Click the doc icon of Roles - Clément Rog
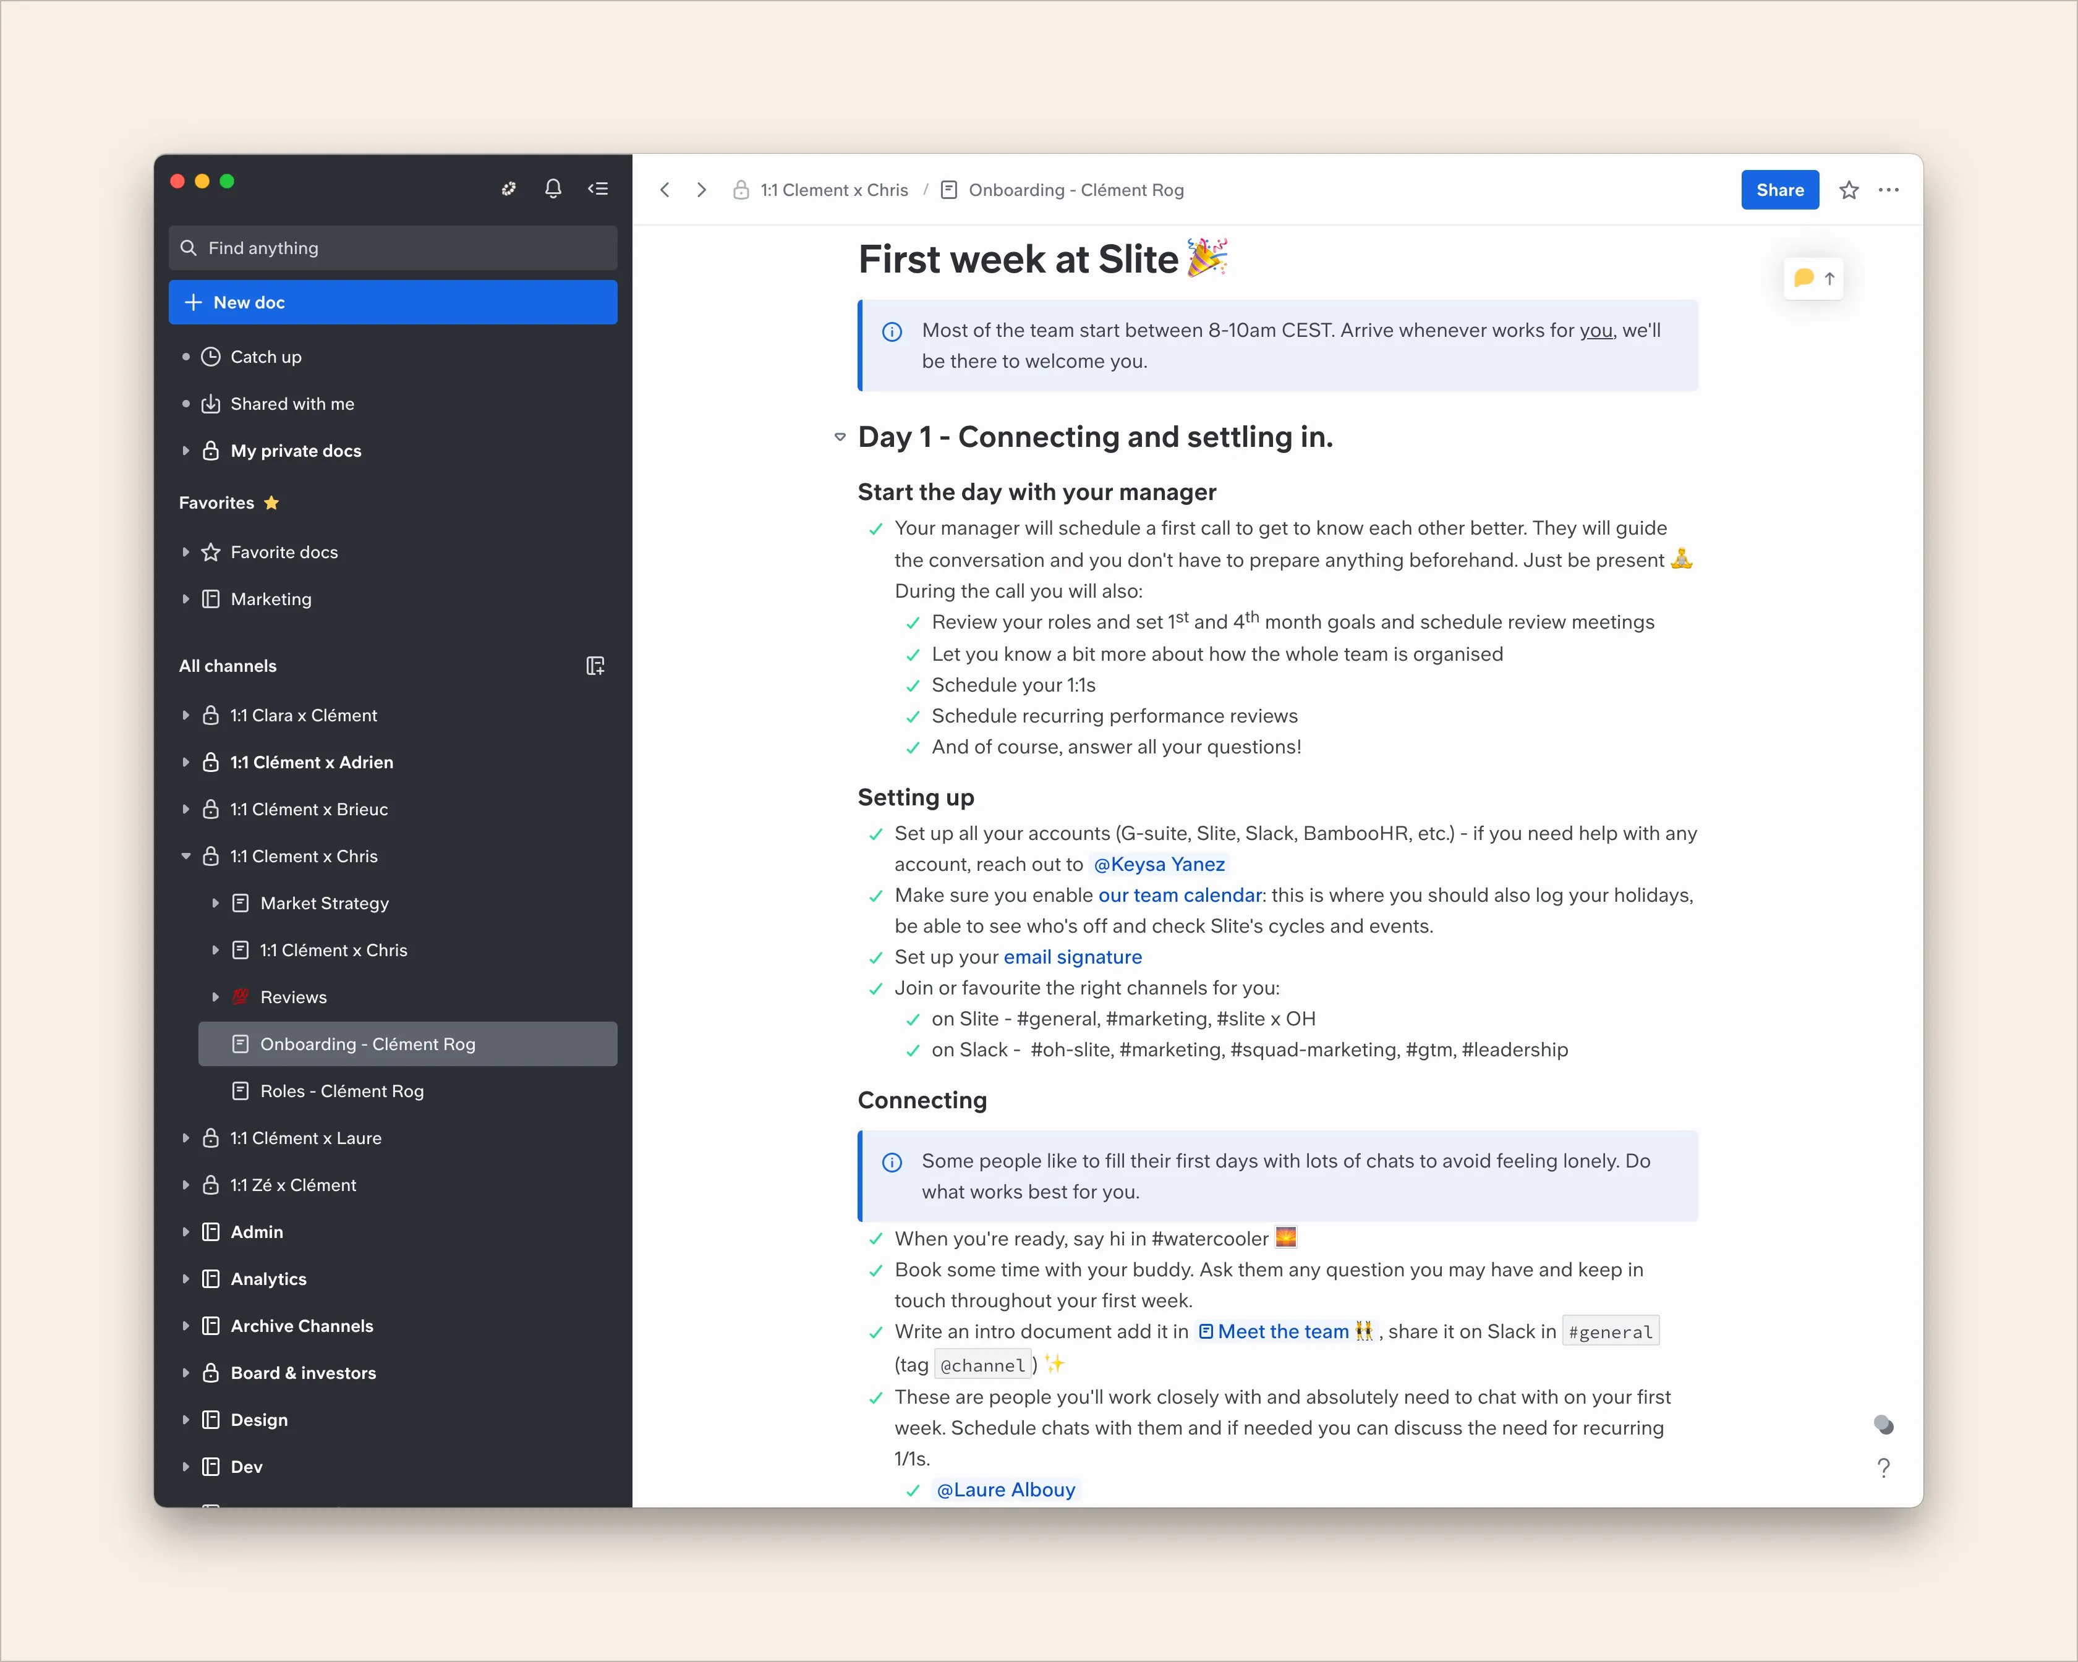Screen dimensions: 2078x1662 (241, 1091)
